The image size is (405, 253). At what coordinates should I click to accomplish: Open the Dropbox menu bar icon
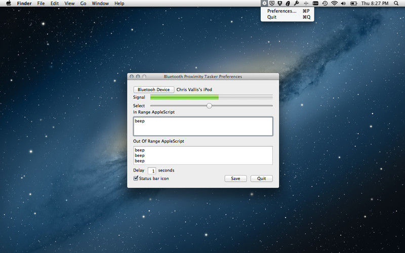[x=280, y=4]
